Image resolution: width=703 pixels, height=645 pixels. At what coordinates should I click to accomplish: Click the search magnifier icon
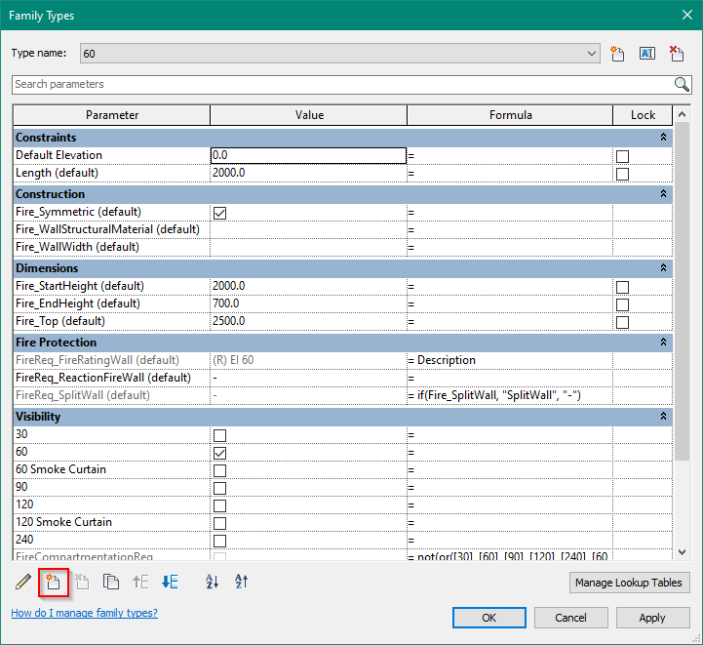pyautogui.click(x=682, y=84)
